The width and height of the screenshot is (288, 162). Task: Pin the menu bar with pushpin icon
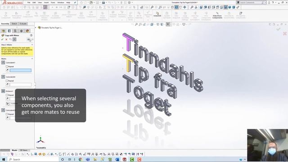[75, 3]
